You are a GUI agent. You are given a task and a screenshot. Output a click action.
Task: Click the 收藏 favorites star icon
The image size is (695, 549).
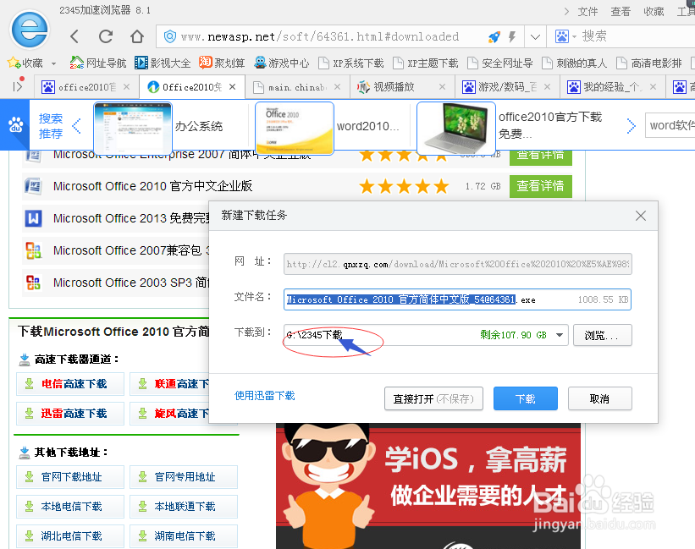coord(14,63)
